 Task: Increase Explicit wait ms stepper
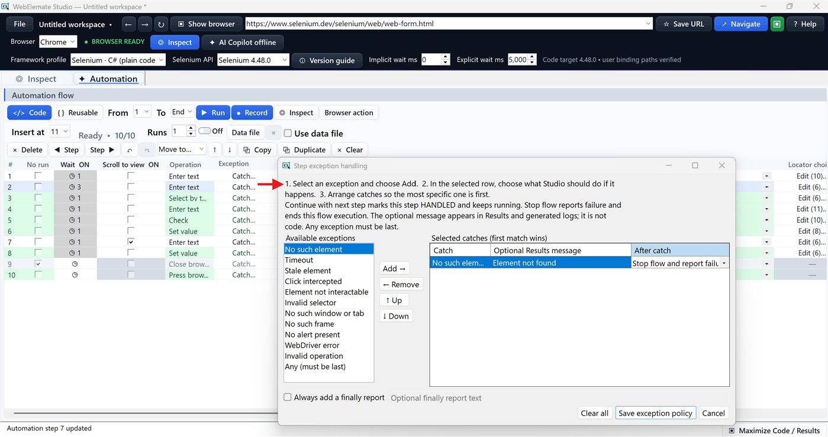533,57
